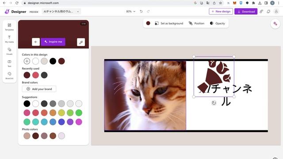Screen dimensions: 283x159
Task: Open the Text sidebar panel
Action: [x=9, y=64]
